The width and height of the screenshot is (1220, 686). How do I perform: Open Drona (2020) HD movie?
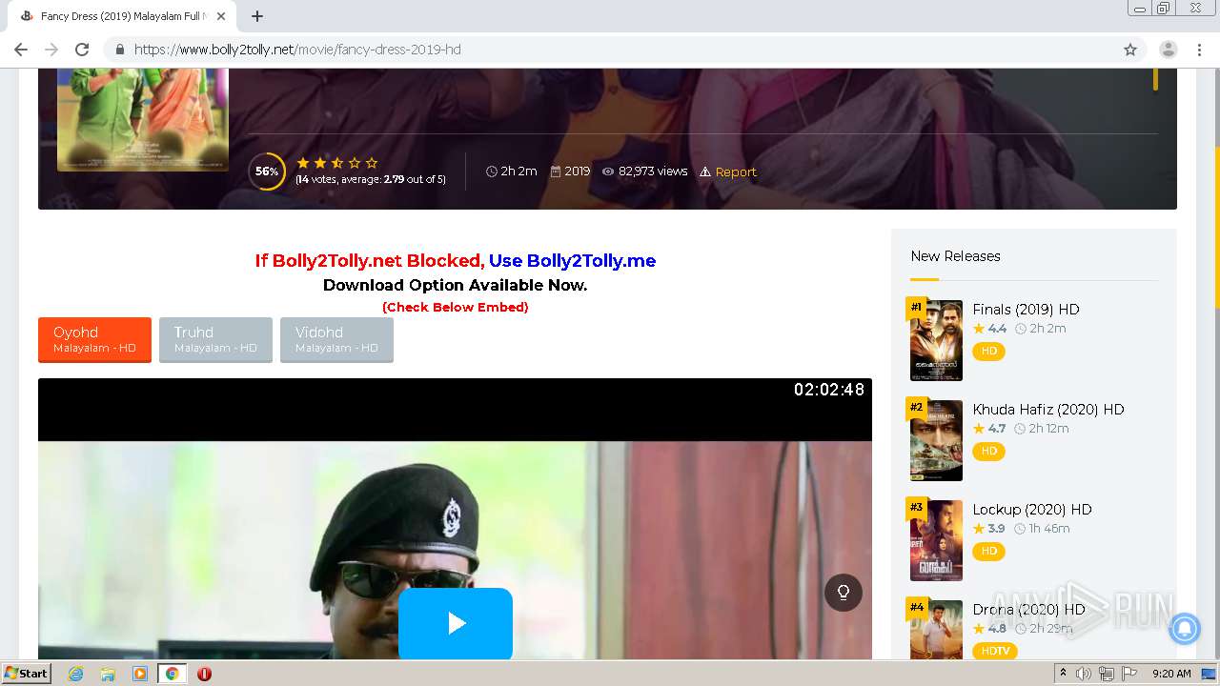1028,610
